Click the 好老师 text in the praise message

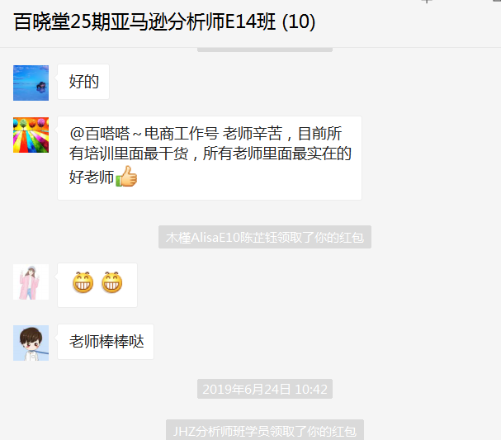point(92,177)
